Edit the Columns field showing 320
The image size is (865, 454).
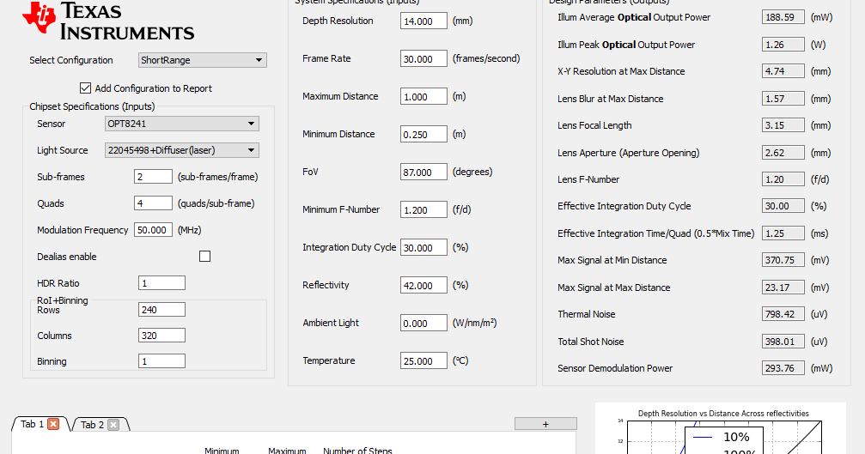point(161,336)
